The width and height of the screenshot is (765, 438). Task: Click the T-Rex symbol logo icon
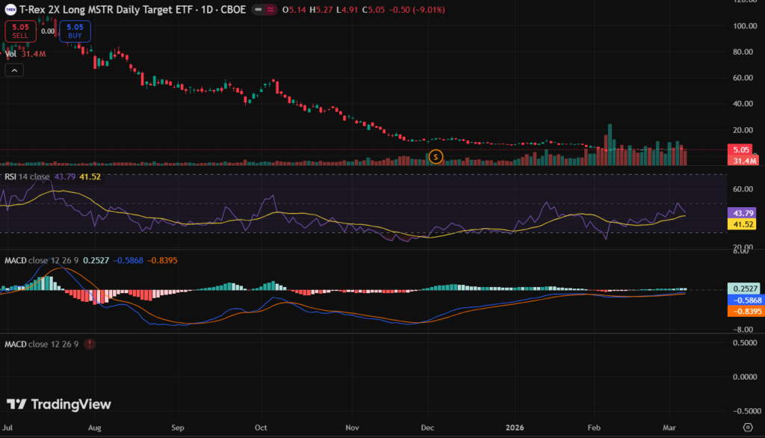point(10,9)
